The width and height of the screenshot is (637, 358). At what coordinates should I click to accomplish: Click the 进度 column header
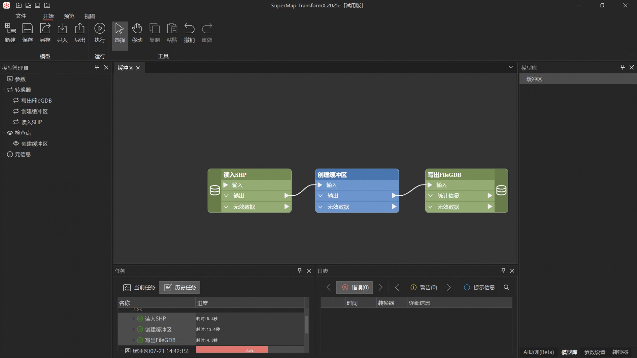(250, 303)
